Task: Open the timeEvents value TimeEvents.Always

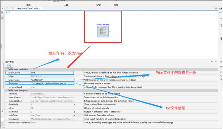Action: click(52, 119)
